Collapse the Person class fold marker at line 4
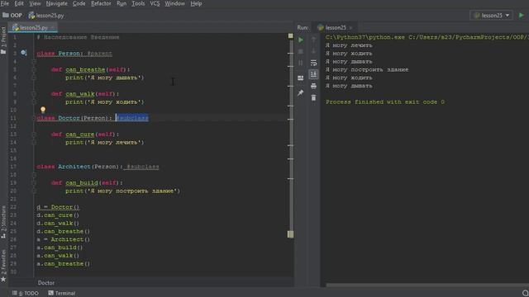 pyautogui.click(x=34, y=62)
